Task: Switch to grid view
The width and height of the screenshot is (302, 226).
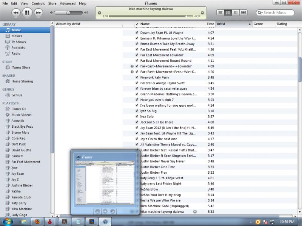Action: [x=236, y=12]
